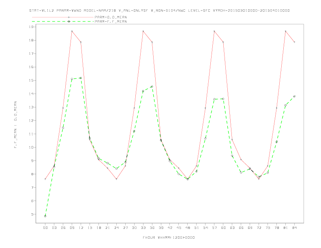Click the y-axis tick label 13
The width and height of the screenshot is (321, 248).
point(31,107)
